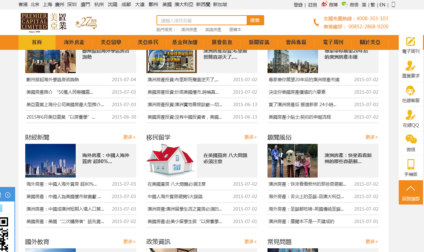The image size is (424, 252).
Task: Open article 2015年6月美亞置業"以房養學"
Action: point(61,117)
